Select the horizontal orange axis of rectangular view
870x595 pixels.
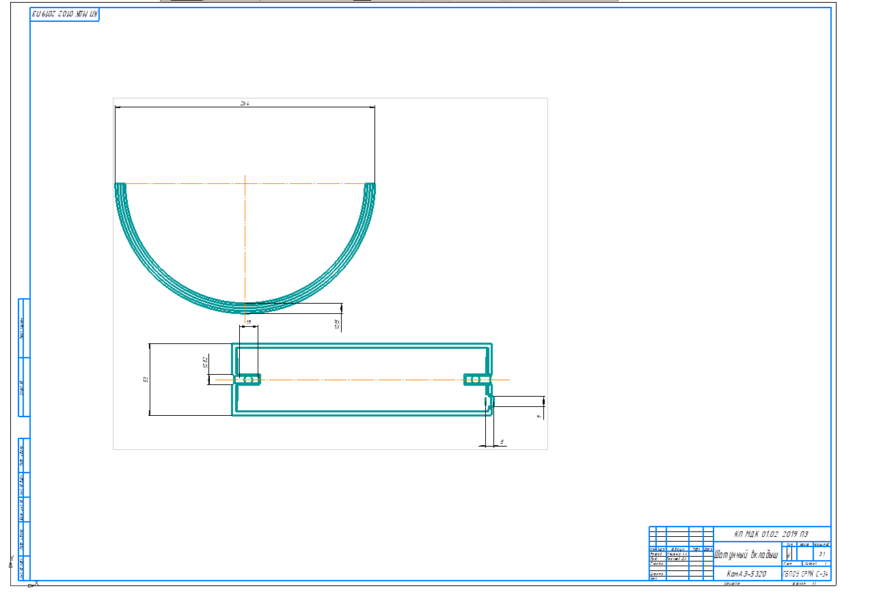[x=362, y=380]
